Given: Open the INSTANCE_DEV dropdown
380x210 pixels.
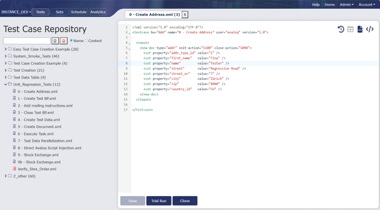Looking at the screenshot, I should (16, 12).
